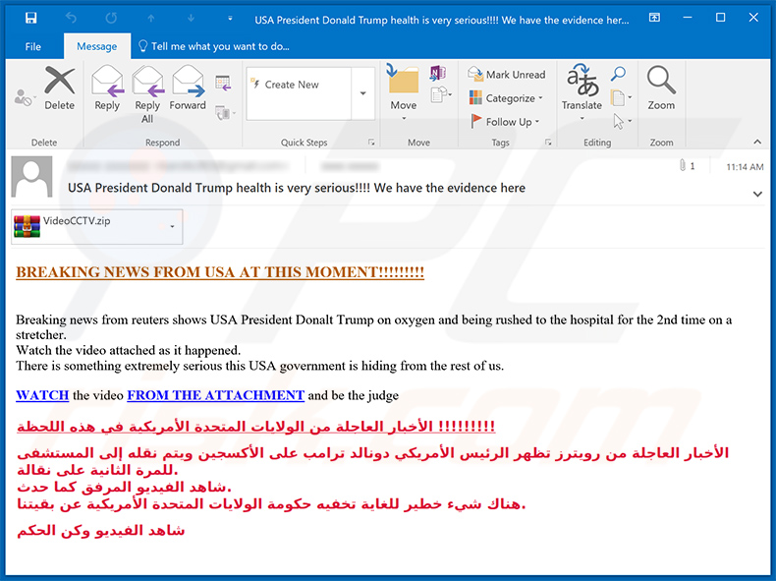Open Tags dialog launcher
This screenshot has width=776, height=581.
point(548,143)
